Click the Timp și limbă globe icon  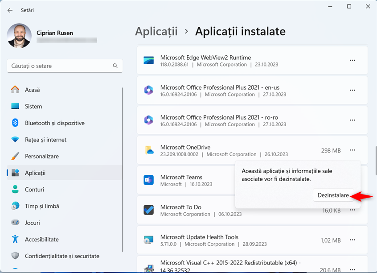[x=15, y=206]
